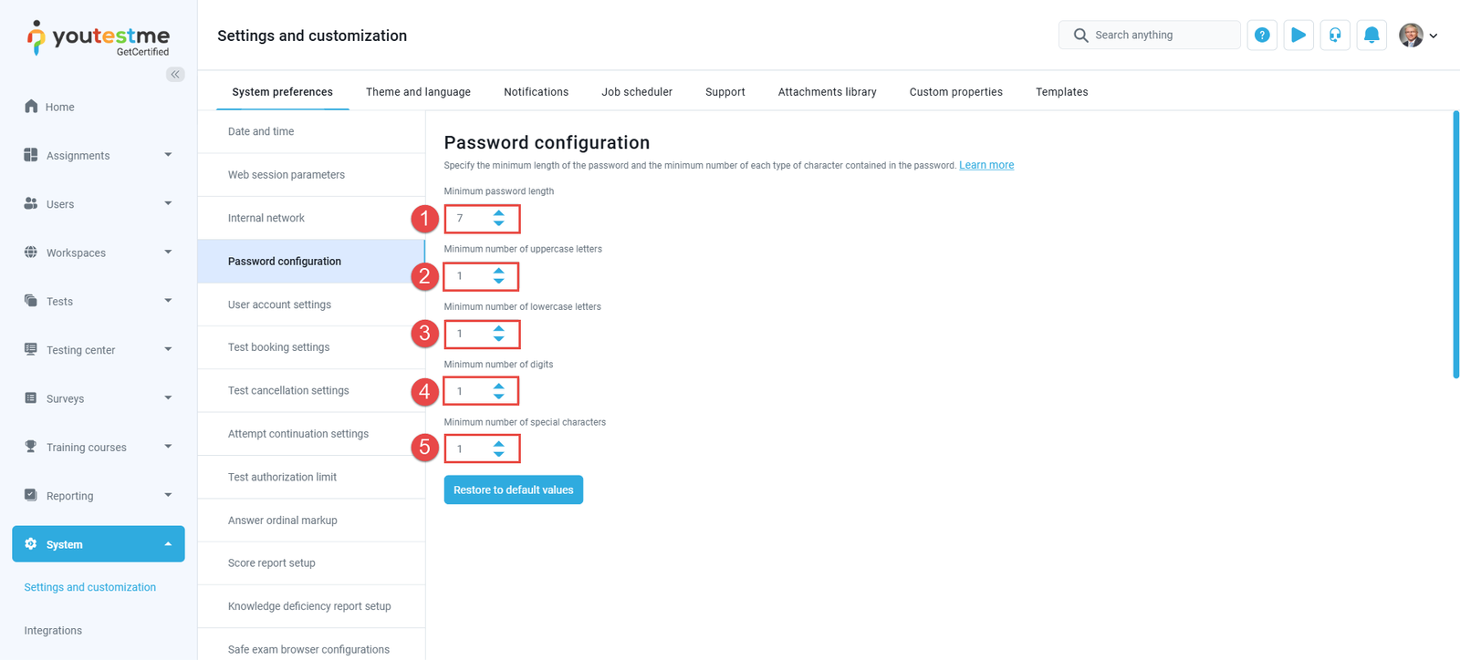Select Answer ordinal markup
Image resolution: width=1460 pixels, height=660 pixels.
(312, 521)
